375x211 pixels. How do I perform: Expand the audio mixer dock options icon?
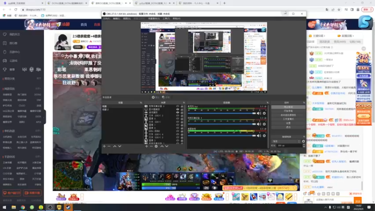coord(267,103)
